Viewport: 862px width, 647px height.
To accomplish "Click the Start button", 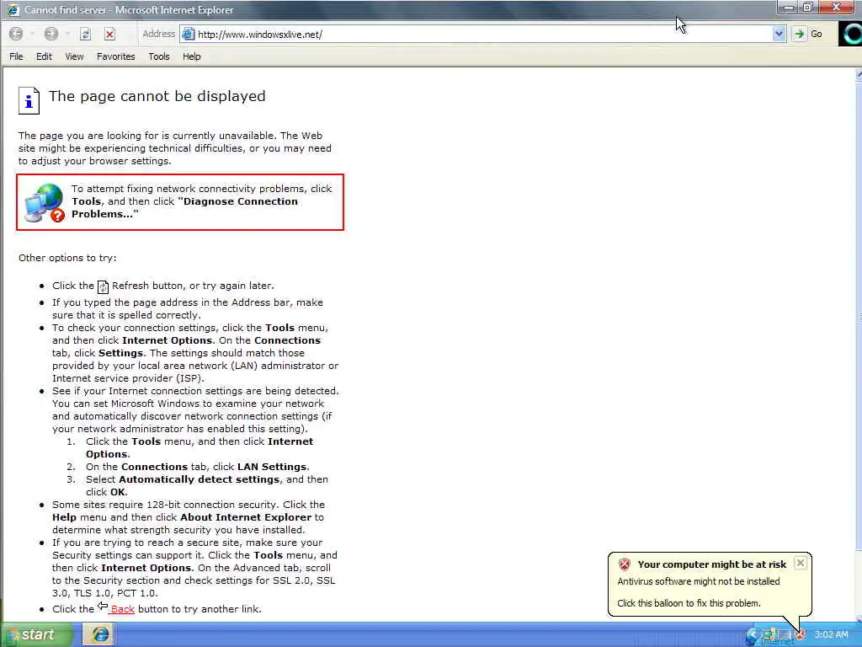I will coord(36,635).
